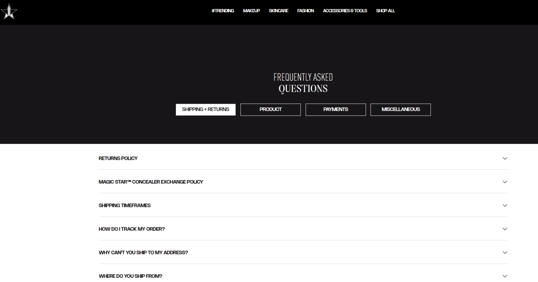
Task: Go to the FASHION section
Action: pyautogui.click(x=305, y=11)
